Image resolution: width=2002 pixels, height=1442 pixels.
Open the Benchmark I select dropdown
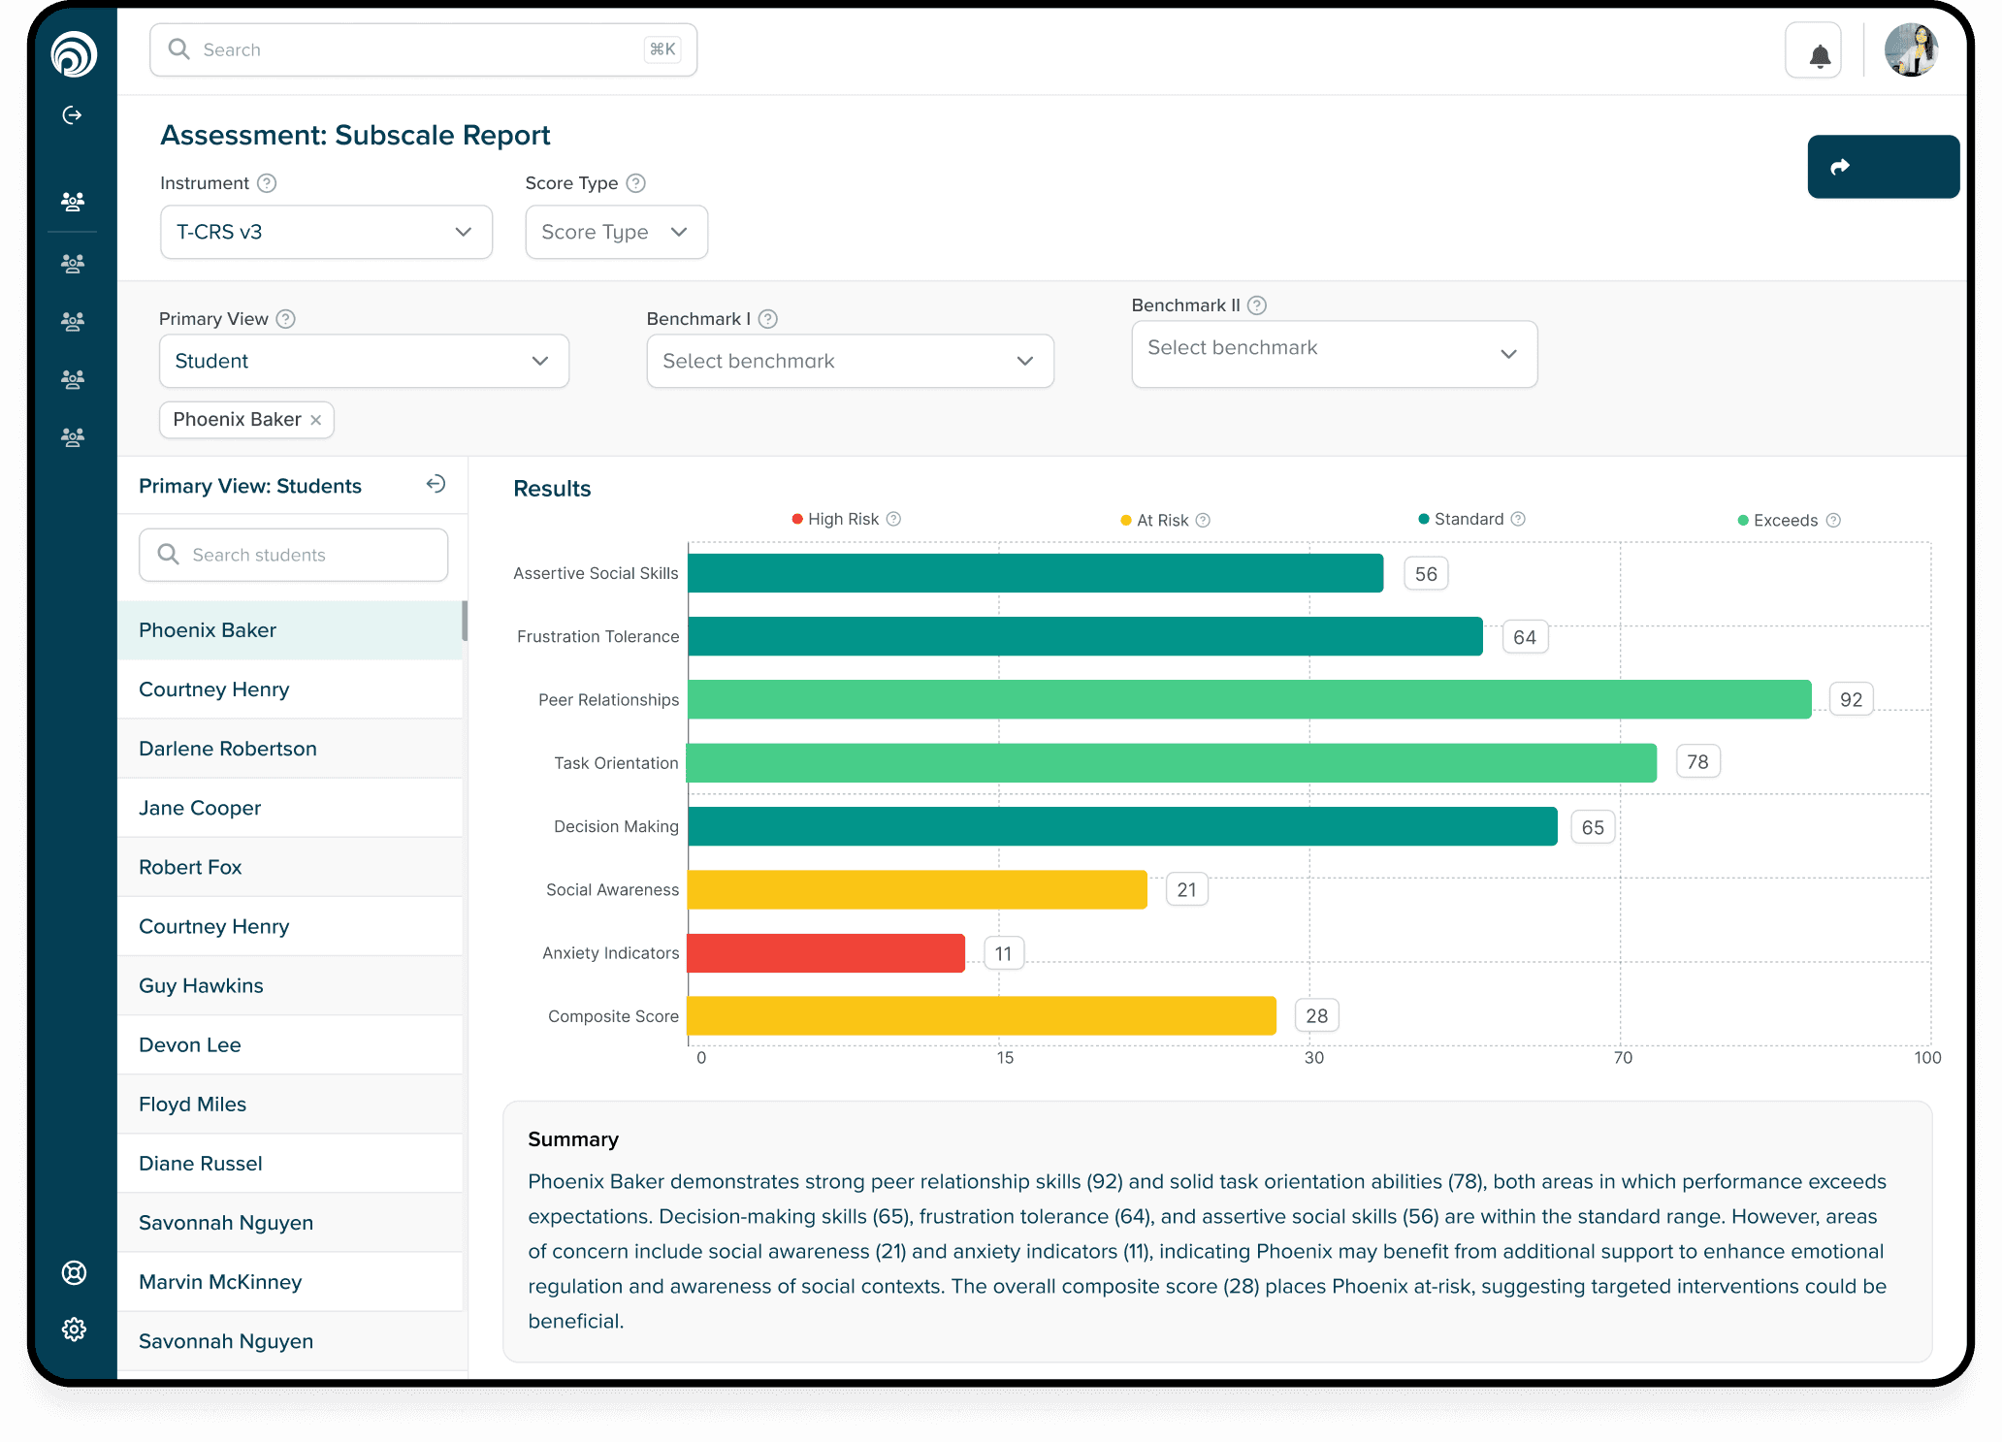point(849,361)
